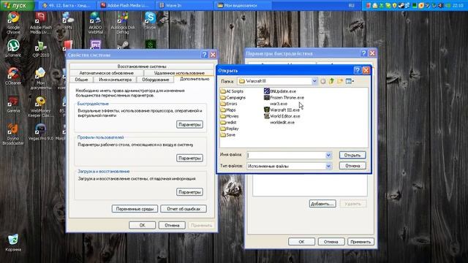Click Применить in Параметры быстродействия window

pyautogui.click(x=361, y=242)
